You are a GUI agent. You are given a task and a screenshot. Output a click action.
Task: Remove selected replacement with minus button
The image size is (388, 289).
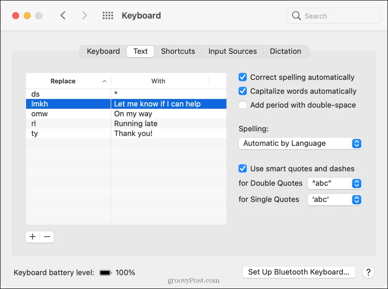point(47,237)
